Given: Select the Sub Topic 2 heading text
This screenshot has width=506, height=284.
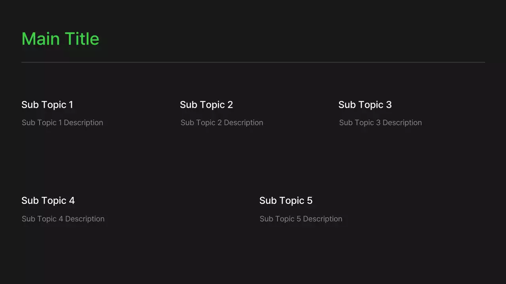Looking at the screenshot, I should tap(206, 105).
